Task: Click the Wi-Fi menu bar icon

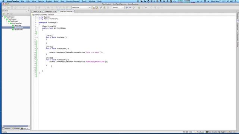Action: click(x=205, y=1)
